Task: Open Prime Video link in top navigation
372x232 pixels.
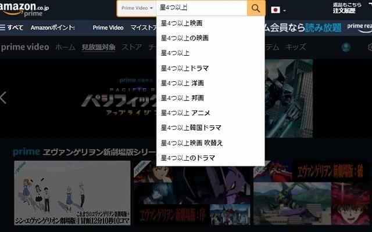Action: pos(108,28)
